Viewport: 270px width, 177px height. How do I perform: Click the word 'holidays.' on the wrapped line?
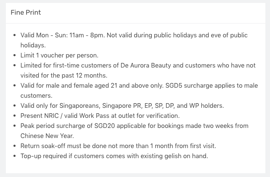33,45
